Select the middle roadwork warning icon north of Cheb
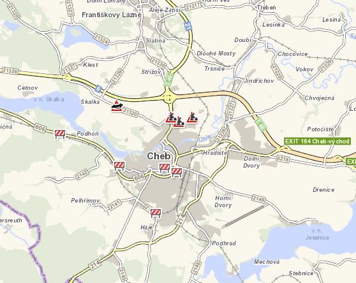 click(179, 122)
